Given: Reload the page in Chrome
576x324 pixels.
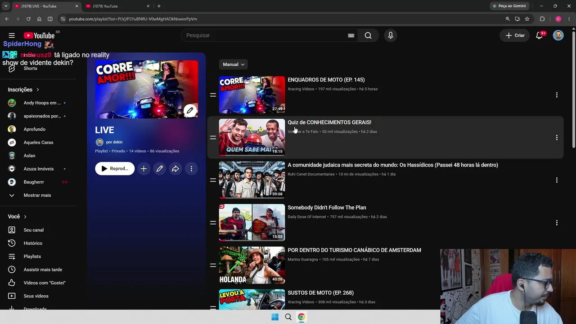Looking at the screenshot, I should 28,19.
